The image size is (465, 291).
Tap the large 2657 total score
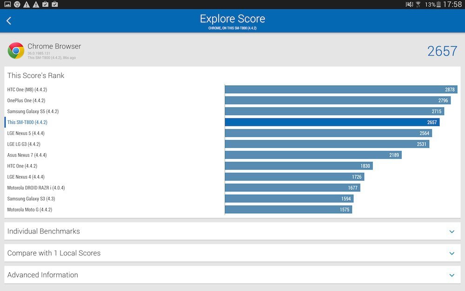coord(442,51)
